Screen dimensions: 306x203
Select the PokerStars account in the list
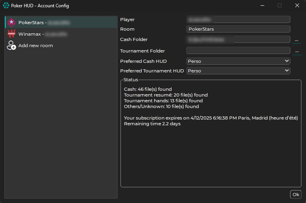coord(61,22)
